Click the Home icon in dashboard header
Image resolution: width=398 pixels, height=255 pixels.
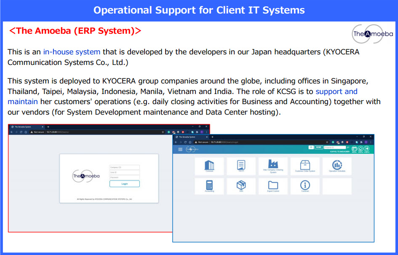tap(361, 149)
